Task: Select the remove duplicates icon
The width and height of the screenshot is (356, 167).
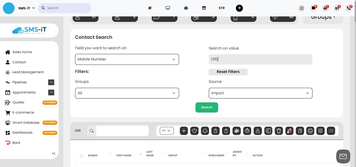Action: point(289,131)
